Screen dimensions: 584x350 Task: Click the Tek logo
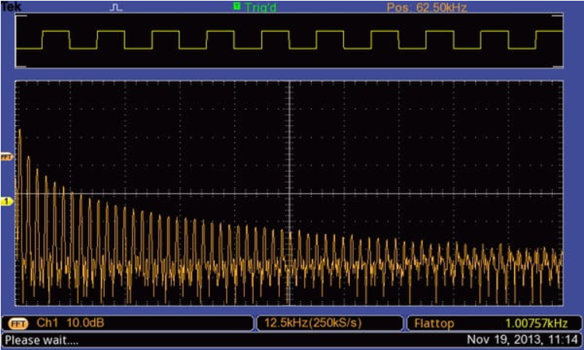[11, 6]
